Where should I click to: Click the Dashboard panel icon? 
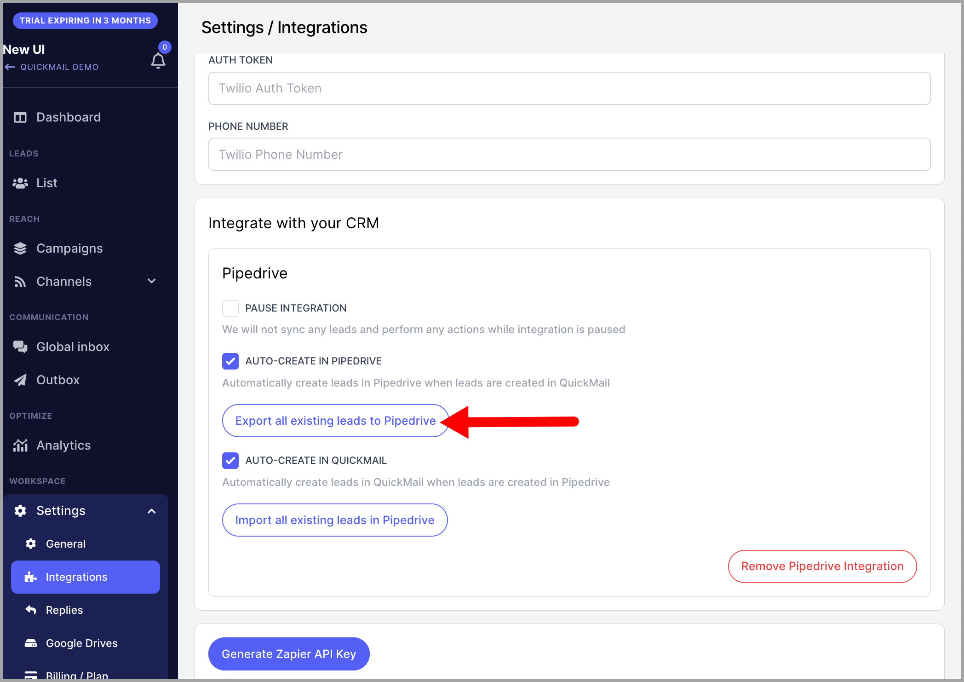[x=20, y=117]
